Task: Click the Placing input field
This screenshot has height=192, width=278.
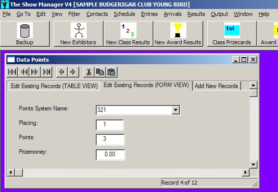Action: 110,125
